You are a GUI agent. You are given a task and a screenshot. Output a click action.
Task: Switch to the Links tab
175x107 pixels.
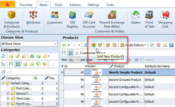point(110,5)
